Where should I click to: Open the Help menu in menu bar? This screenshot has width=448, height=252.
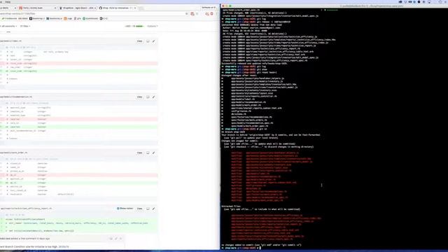[x=8, y=1]
